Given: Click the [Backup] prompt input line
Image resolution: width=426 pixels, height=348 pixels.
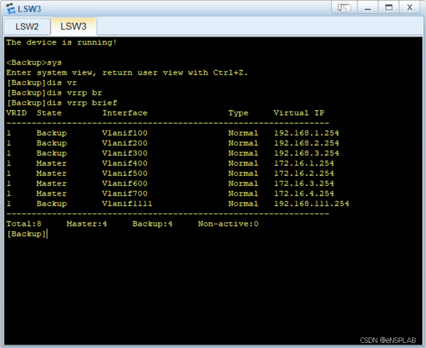Looking at the screenshot, I should pos(27,234).
